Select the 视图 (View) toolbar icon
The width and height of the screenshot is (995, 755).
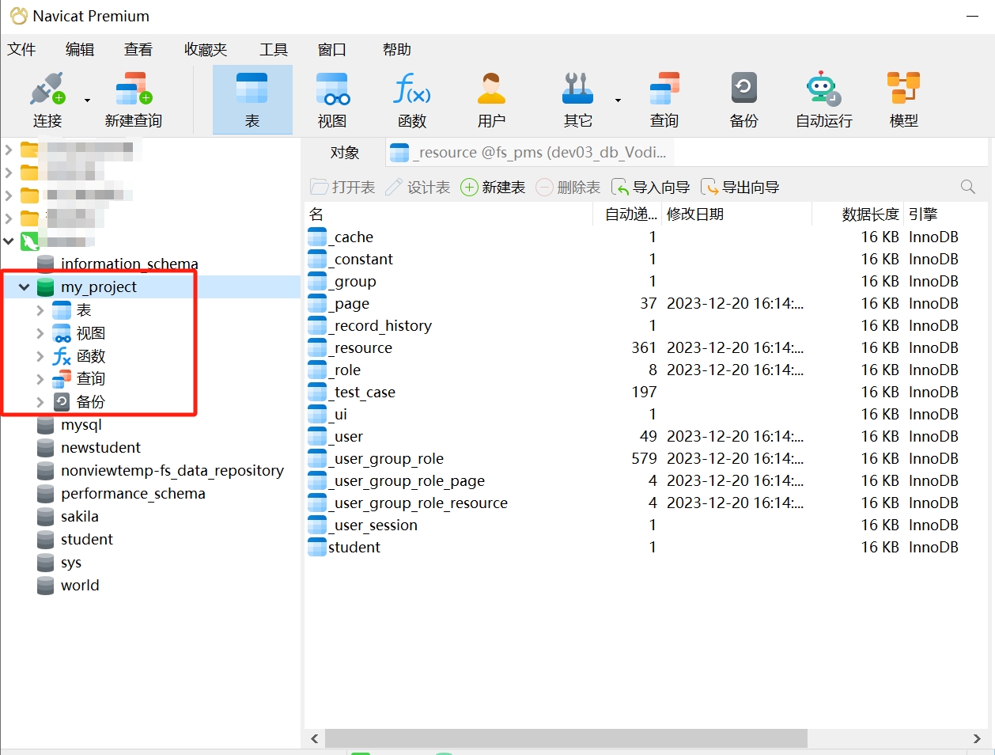tap(332, 100)
